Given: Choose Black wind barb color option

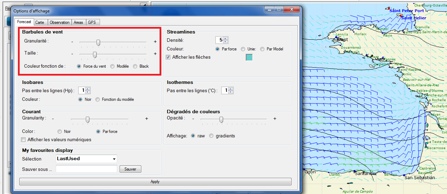Looking at the screenshot, I should (x=135, y=66).
